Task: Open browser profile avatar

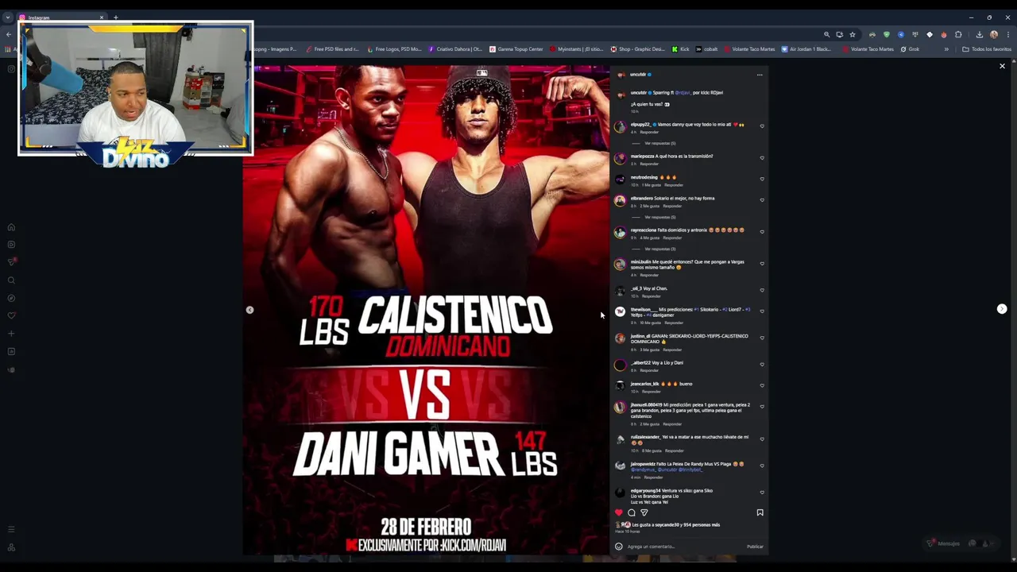Action: (994, 35)
